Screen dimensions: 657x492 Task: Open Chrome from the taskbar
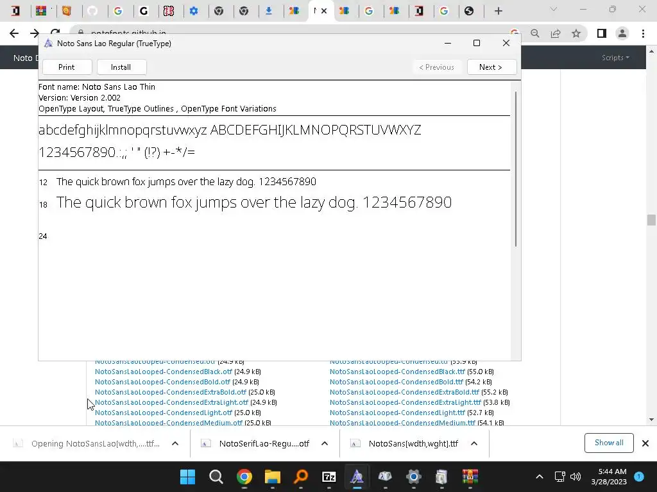244,477
